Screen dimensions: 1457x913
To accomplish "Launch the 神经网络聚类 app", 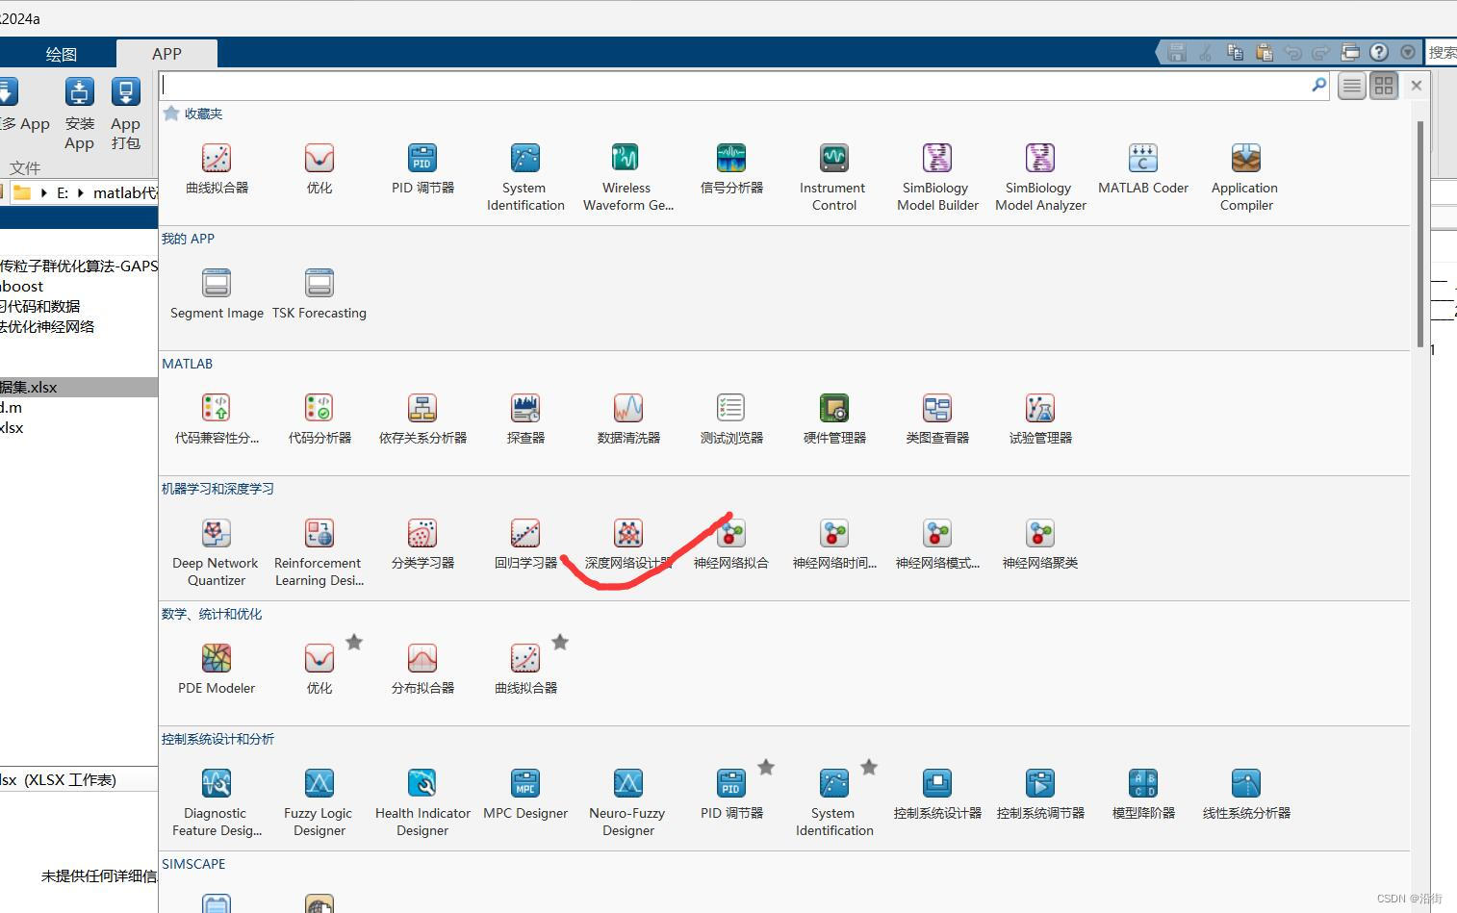I will 1040,544.
